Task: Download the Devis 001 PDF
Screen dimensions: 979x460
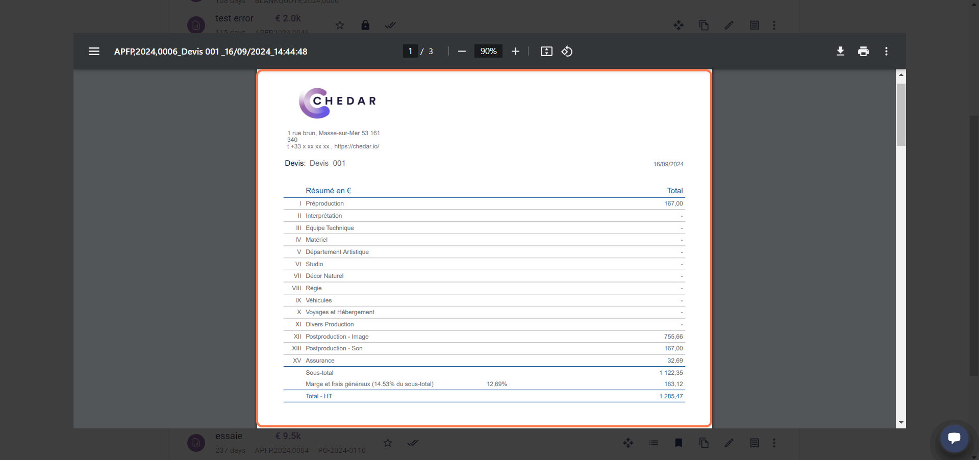Action: coord(840,52)
